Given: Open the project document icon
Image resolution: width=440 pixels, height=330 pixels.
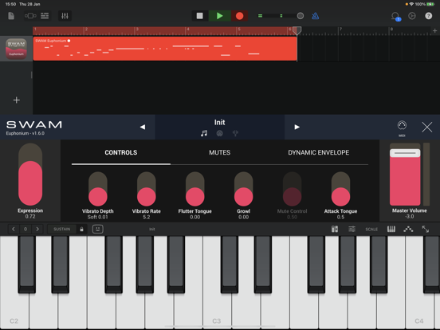Looking at the screenshot, I should 11,16.
